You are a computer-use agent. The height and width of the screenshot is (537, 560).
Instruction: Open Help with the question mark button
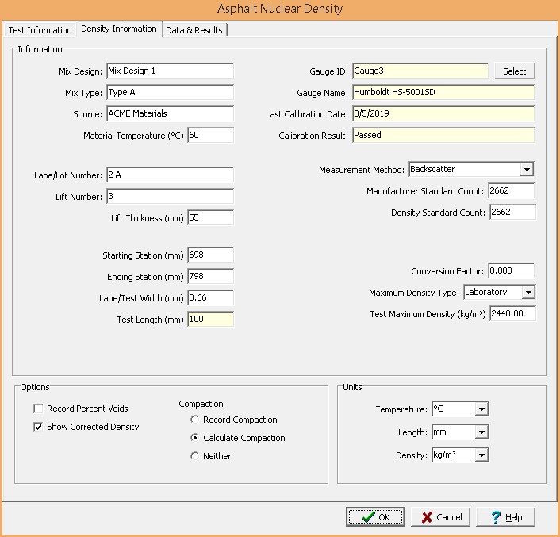[505, 516]
